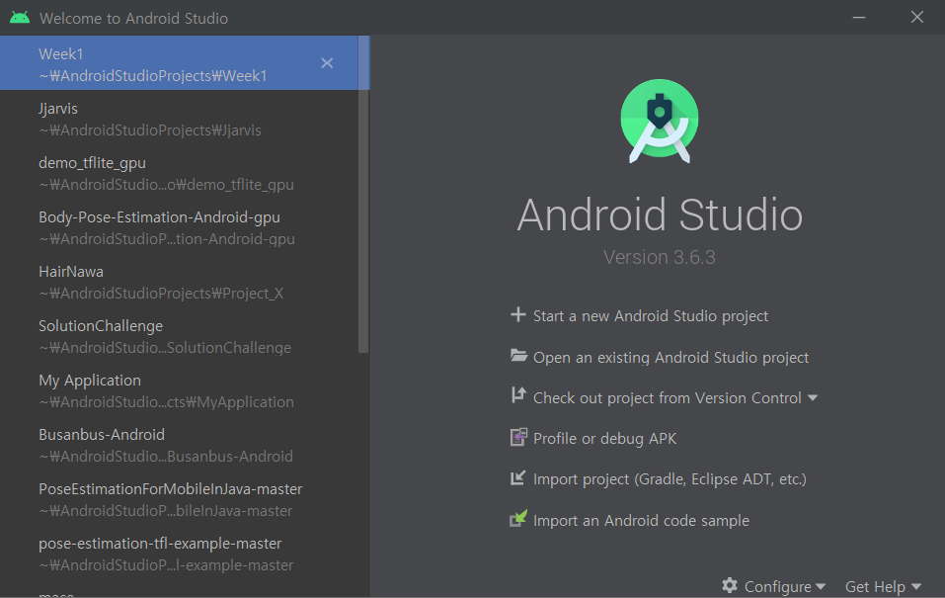Click the Android code sample import icon
Screen dimensions: 945x598
[518, 518]
